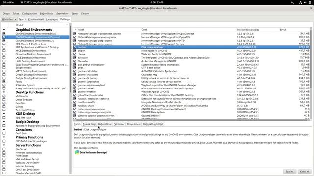Image resolution: width=314 pixels, height=176 pixels.
Task: Sort by Installed (Available) column header
Action: click(x=248, y=30)
